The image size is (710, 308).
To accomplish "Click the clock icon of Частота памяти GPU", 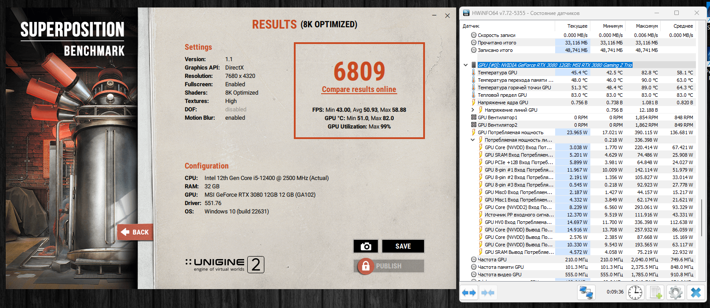I will 474,267.
